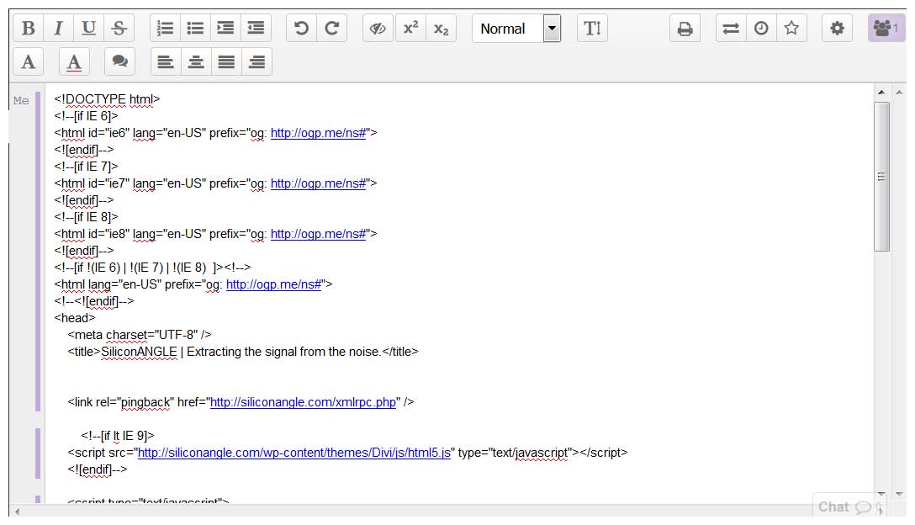Viewport: 915px width, 525px height.
Task: Open the font color tool
Action: (x=74, y=62)
